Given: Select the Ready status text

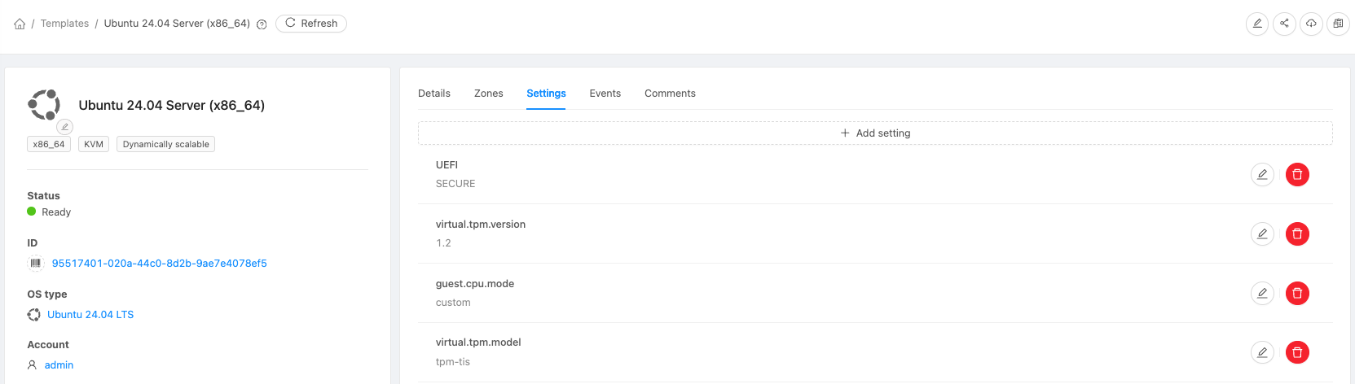Looking at the screenshot, I should (x=56, y=212).
